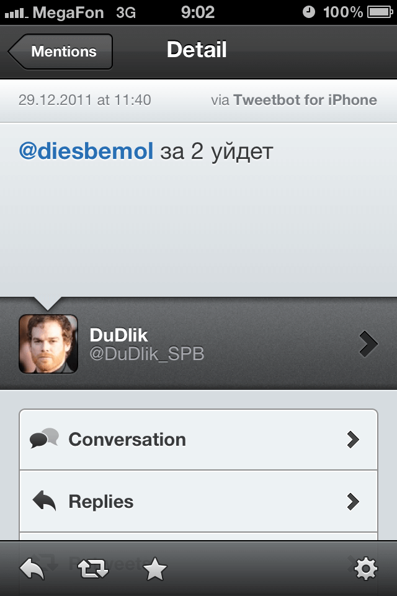
Task: Tap DuDlik's profile avatar photo
Action: tap(48, 343)
